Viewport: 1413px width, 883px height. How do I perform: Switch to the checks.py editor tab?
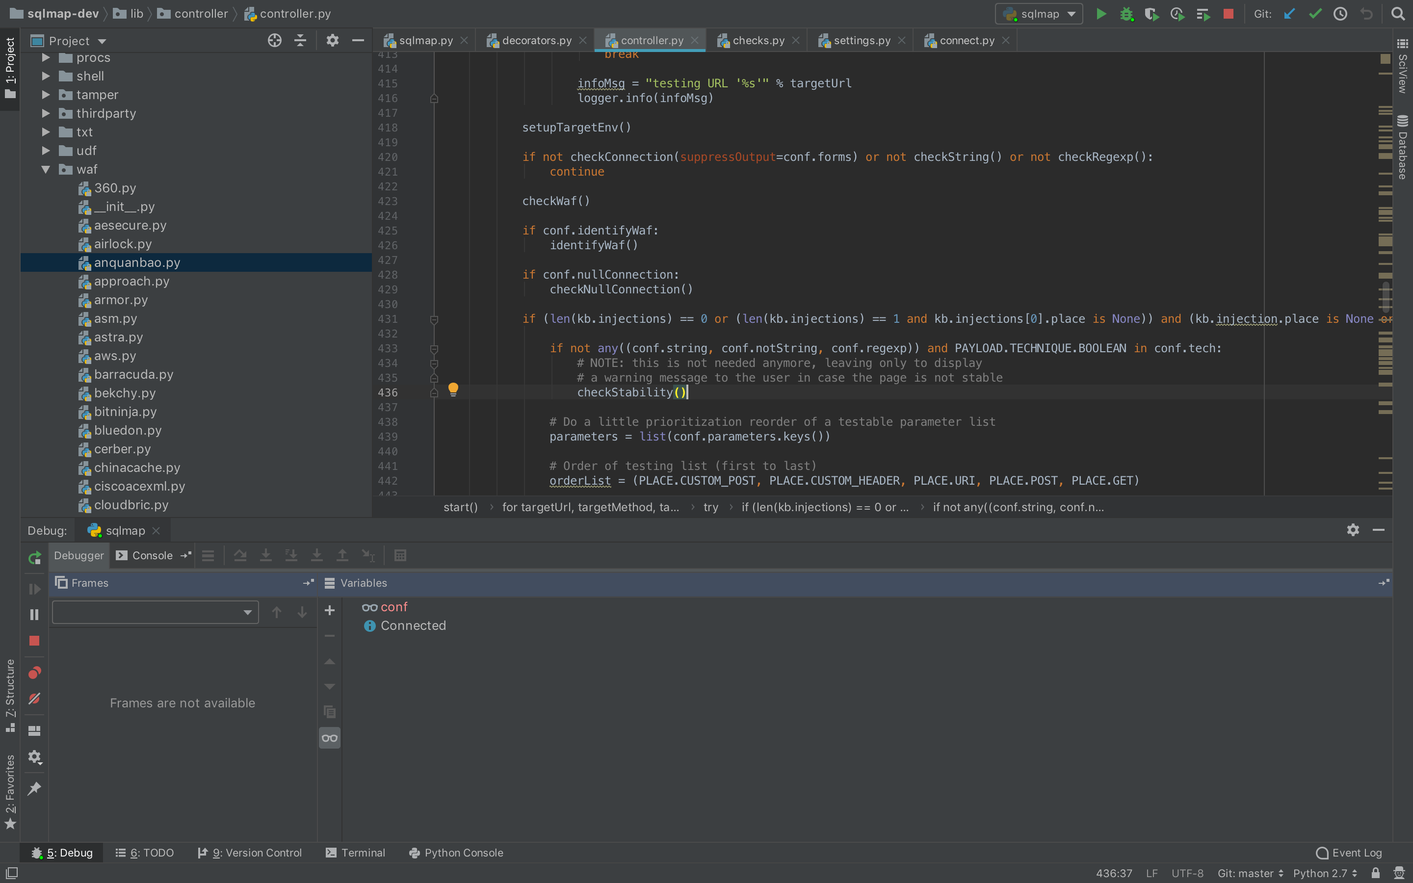tap(758, 40)
